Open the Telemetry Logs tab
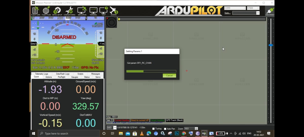Screen dimensions: 304x137 pos(42,74)
